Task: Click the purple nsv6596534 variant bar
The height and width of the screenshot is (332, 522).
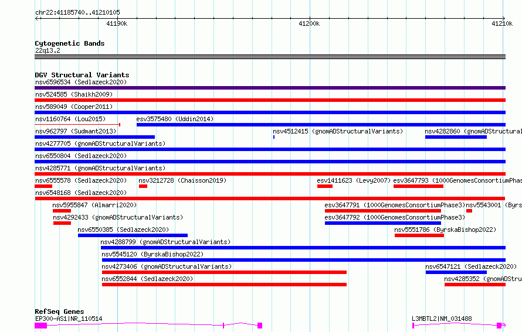Action: coord(270,88)
